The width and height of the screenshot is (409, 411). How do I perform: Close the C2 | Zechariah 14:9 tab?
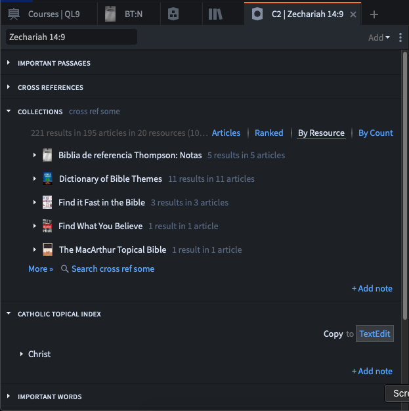[353, 14]
